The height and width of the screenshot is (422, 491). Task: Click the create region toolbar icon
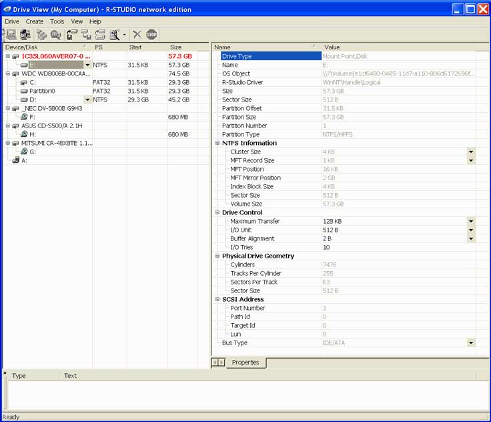(x=100, y=35)
